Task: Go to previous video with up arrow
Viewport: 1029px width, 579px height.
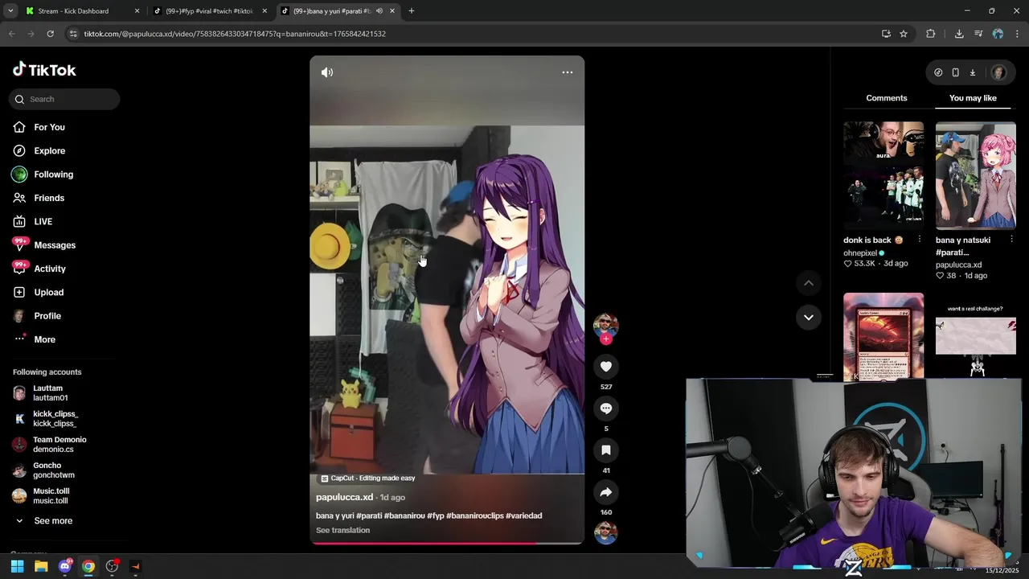Action: coord(809,283)
